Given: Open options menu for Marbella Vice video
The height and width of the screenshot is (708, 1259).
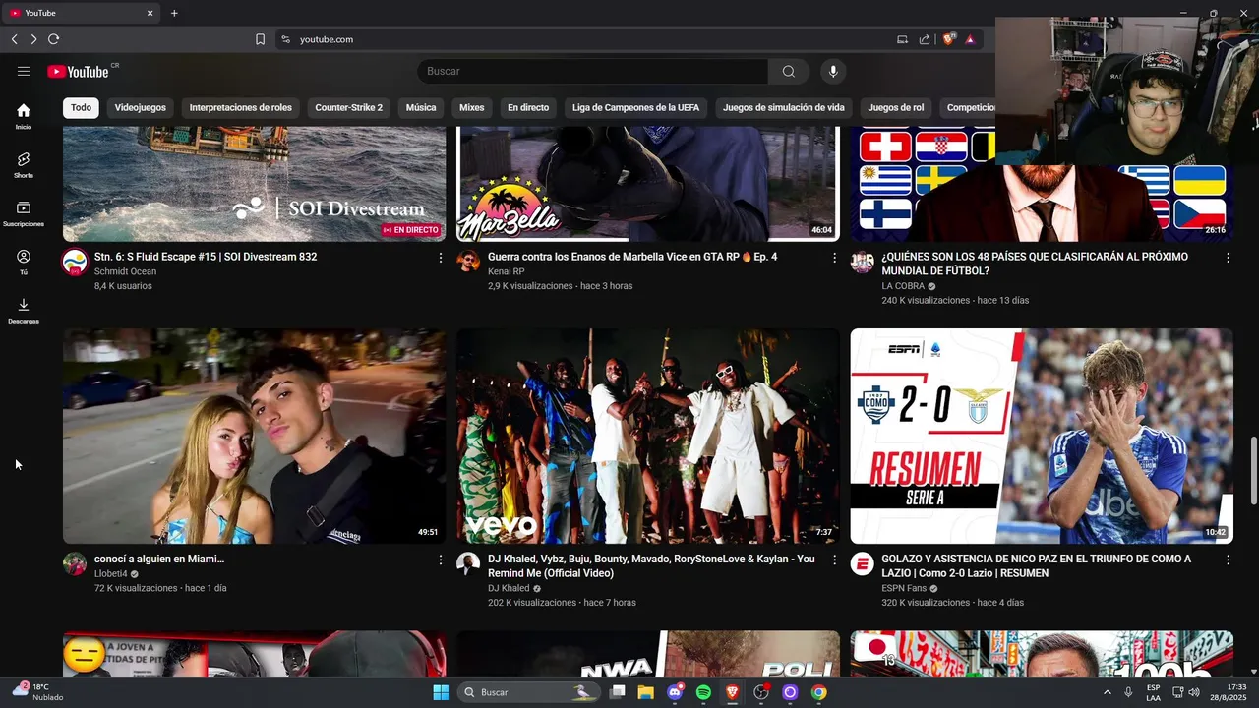Looking at the screenshot, I should 834,258.
